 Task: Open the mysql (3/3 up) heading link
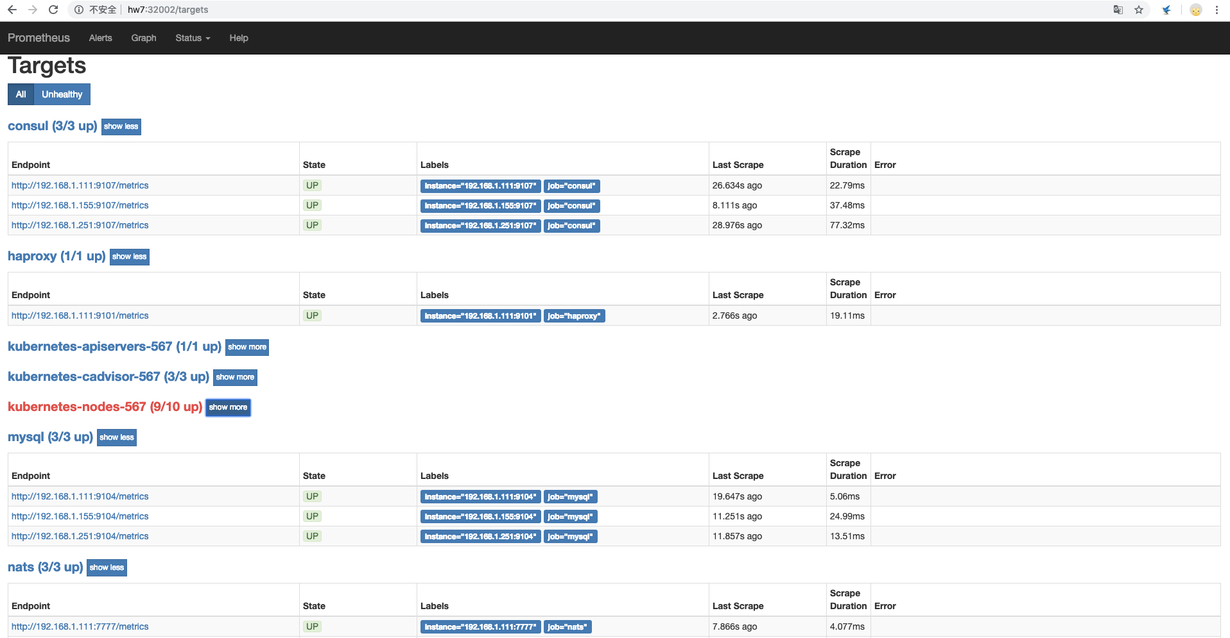point(50,437)
